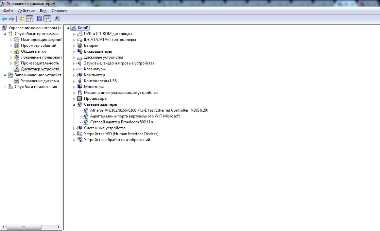This screenshot has height=231, width=380.
Task: Click the Мониторы display icon
Action: pyautogui.click(x=80, y=87)
